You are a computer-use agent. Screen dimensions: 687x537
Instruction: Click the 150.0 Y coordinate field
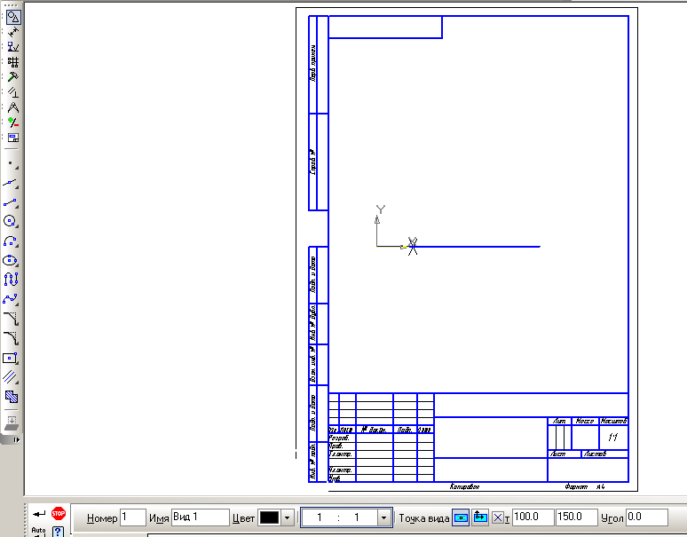pos(576,517)
